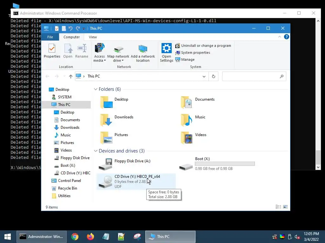325x243 pixels.
Task: Click the Undo quick access icon
Action: (x=70, y=28)
